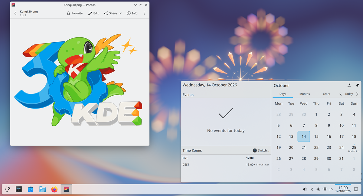Screen dimensions: 363x196
Task: Click the 12:00 digital clock in panel
Action: (x=343, y=189)
